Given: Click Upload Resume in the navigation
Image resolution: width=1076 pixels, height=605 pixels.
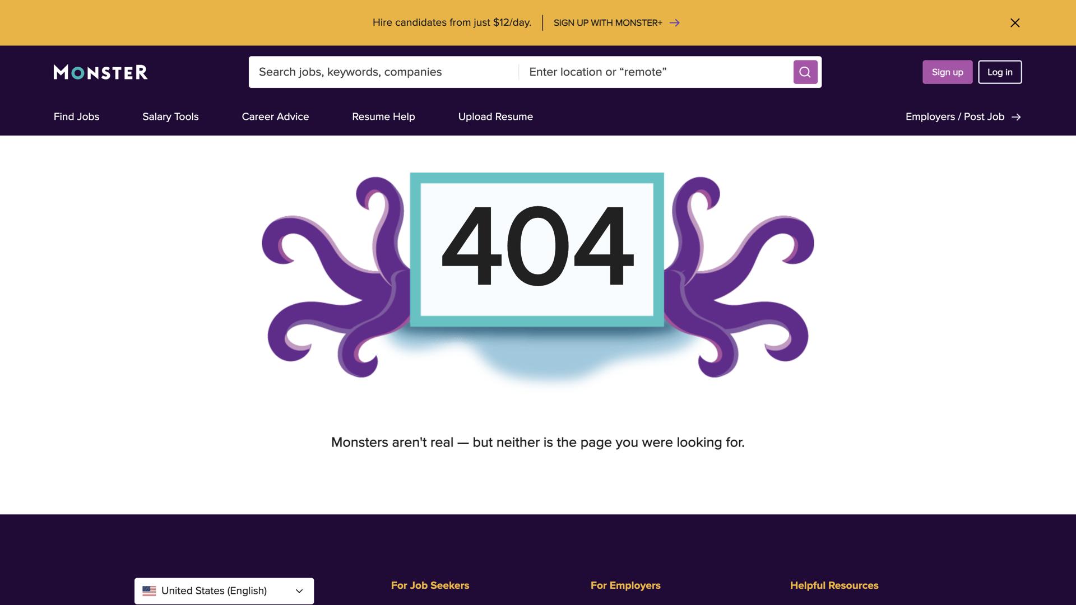Looking at the screenshot, I should point(495,117).
